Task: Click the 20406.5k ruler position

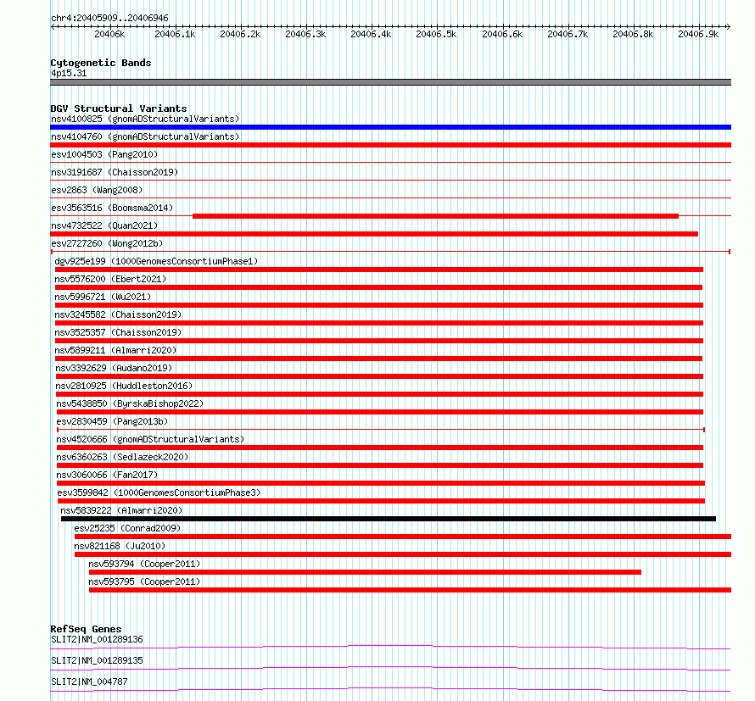Action: [x=436, y=34]
